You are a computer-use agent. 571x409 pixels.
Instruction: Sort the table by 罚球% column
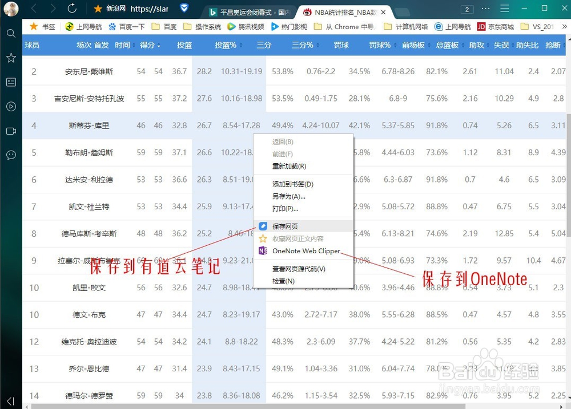pos(383,45)
